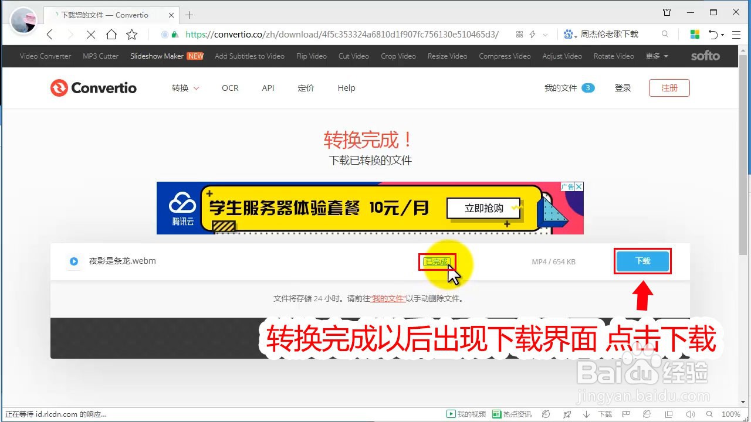751x422 pixels.
Task: Open the 定价 pricing page
Action: tap(306, 88)
